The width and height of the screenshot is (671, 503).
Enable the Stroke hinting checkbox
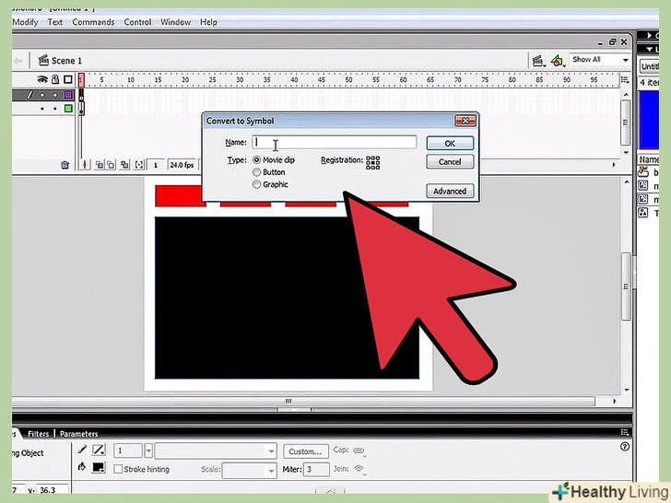[118, 469]
